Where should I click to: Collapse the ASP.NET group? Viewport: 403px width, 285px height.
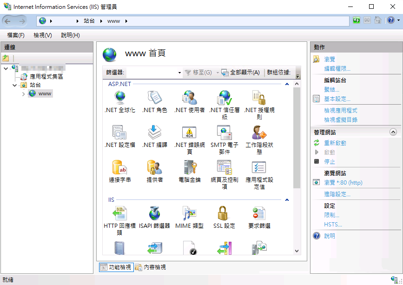(287, 84)
